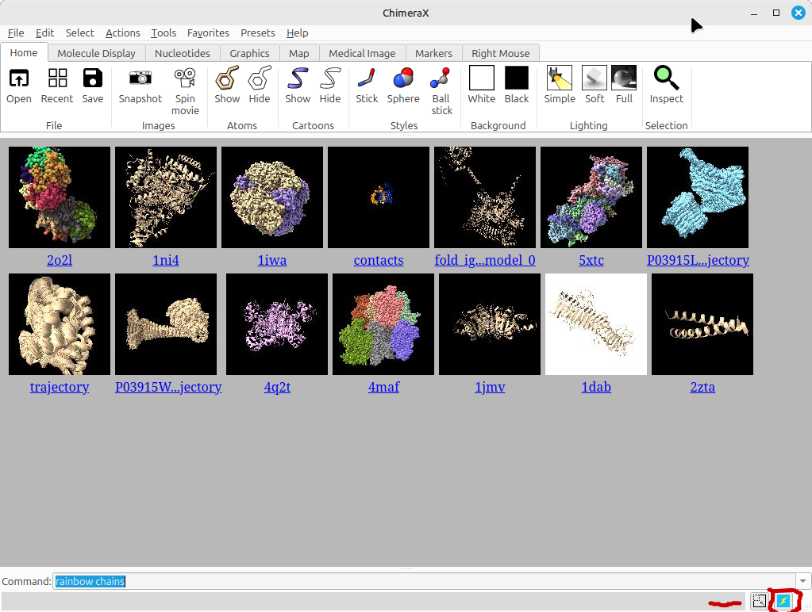
Task: Click the 4q2t pink structure thumbnail
Action: pyautogui.click(x=277, y=324)
